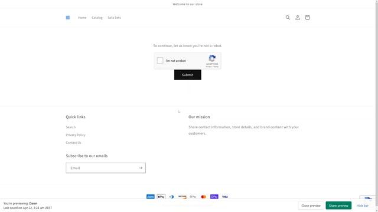Click the reCAPTCHA logo
Viewport: 378px width, 212px height.
[212, 58]
